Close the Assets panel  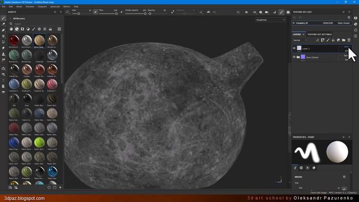coord(61,12)
